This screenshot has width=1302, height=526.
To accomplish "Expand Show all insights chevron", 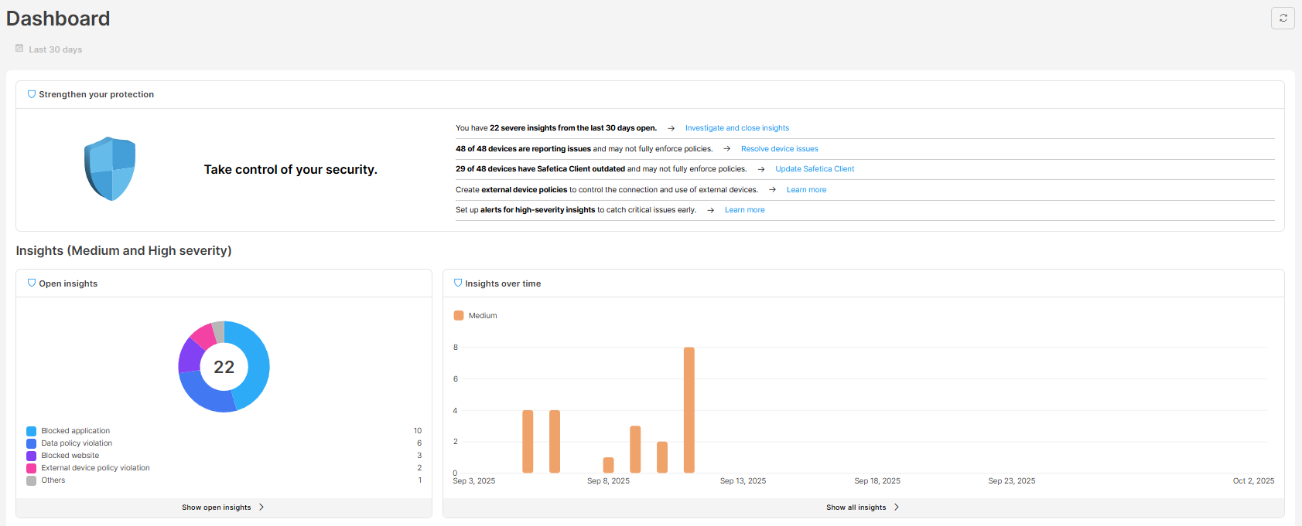I will [897, 507].
